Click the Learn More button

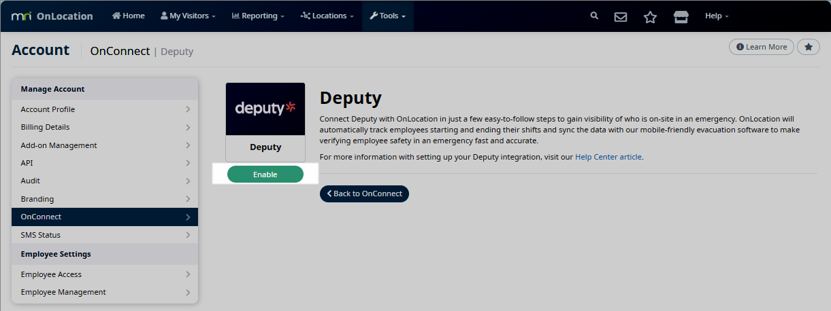click(x=761, y=47)
